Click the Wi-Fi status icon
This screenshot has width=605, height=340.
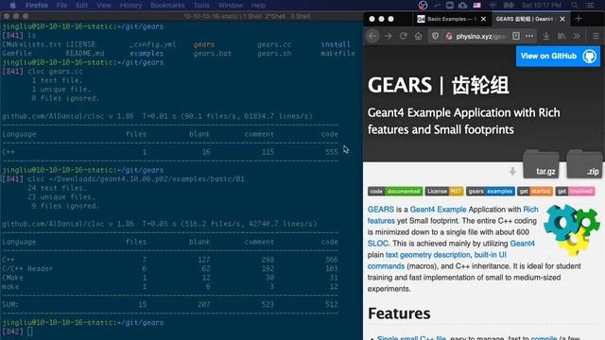tap(493, 5)
